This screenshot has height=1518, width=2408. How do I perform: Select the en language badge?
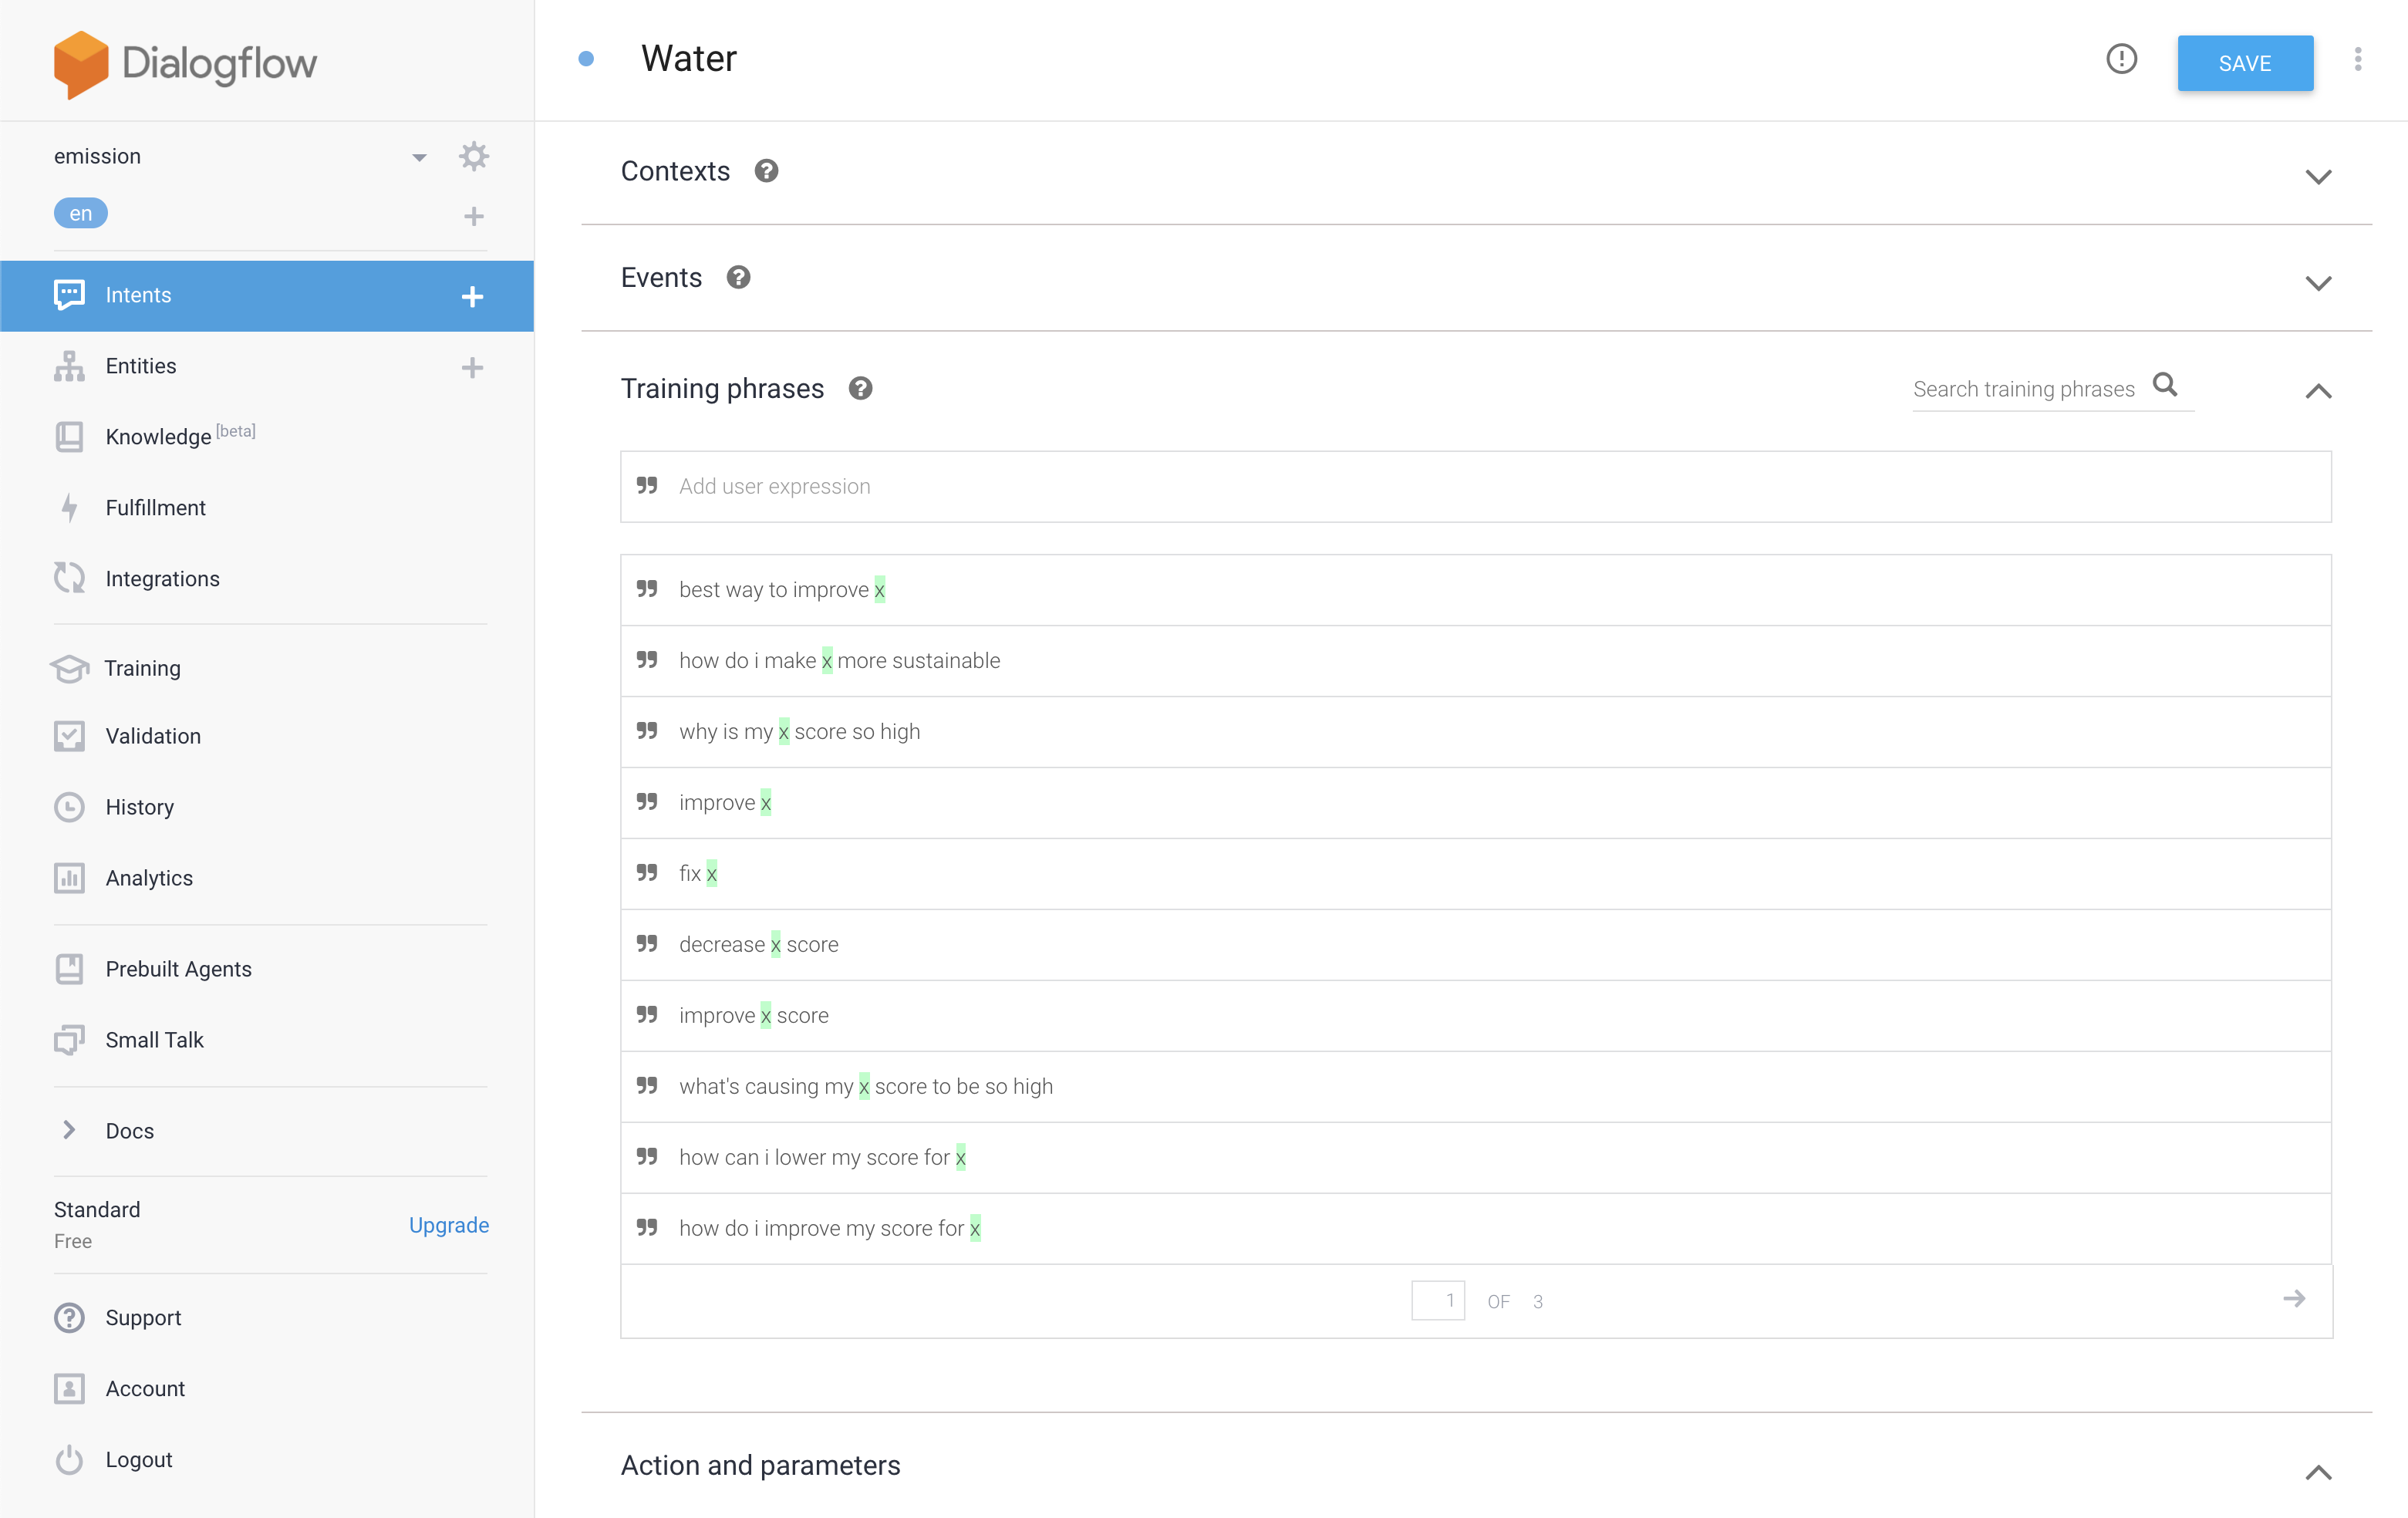[x=80, y=214]
